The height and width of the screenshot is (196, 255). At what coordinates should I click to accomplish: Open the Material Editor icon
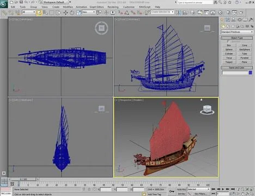click(220, 13)
